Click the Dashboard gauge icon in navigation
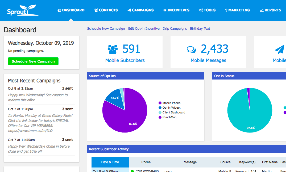286x172 pixels. click(x=59, y=10)
